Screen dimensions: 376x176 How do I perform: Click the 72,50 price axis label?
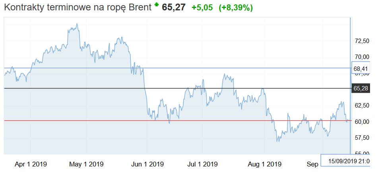pos(362,41)
